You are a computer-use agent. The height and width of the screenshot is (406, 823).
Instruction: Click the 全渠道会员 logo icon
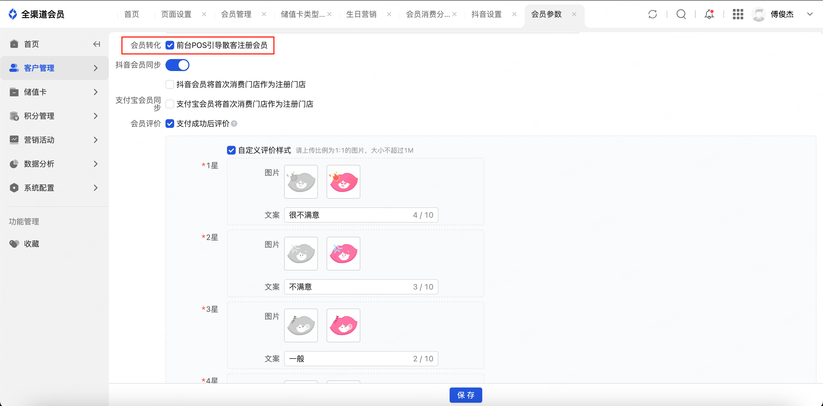coord(13,14)
